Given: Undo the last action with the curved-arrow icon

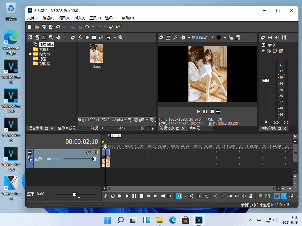Looking at the screenshot, I should 87,27.
